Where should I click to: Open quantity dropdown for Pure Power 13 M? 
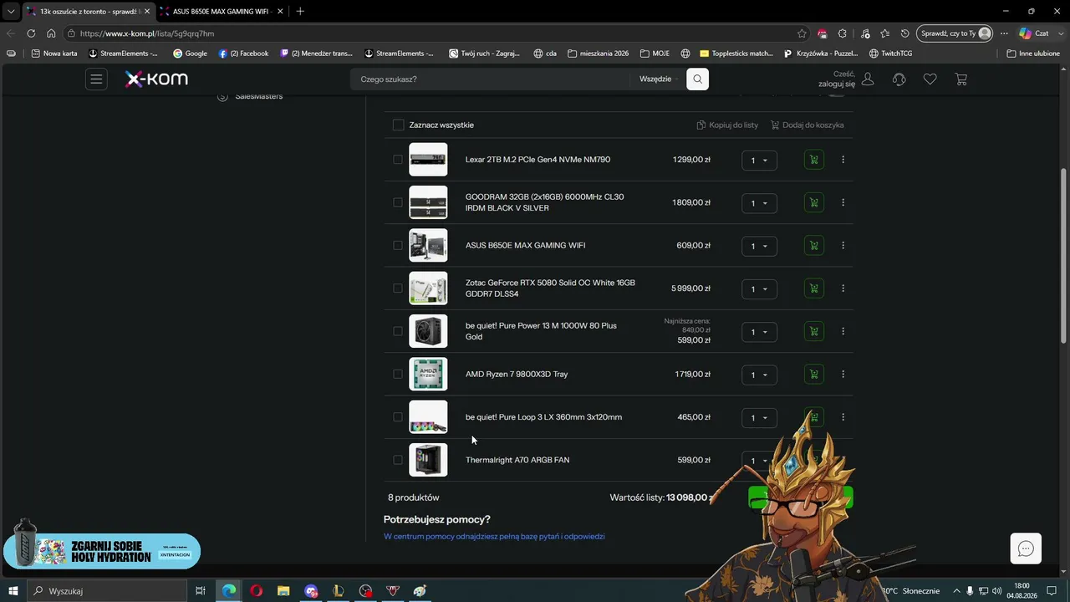pyautogui.click(x=759, y=332)
